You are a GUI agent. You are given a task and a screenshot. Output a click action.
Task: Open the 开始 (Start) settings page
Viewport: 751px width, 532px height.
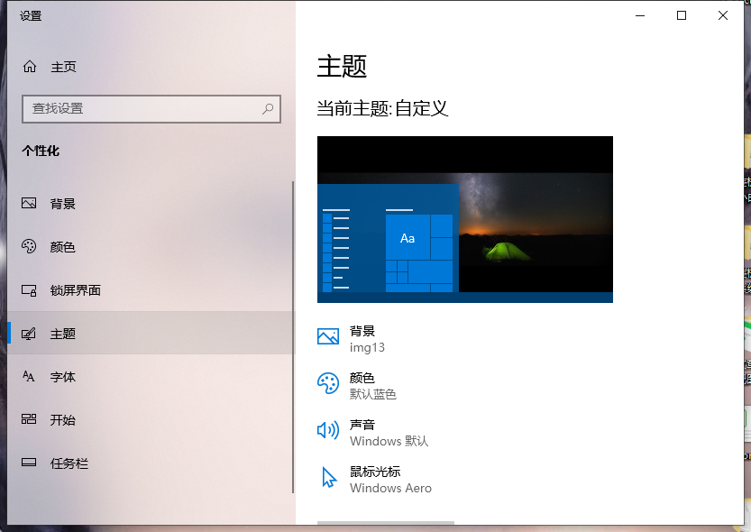[x=63, y=420]
